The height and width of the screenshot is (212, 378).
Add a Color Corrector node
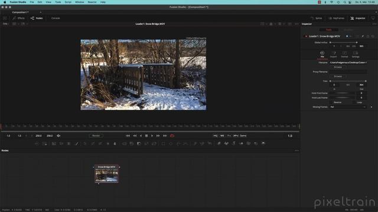point(85,144)
